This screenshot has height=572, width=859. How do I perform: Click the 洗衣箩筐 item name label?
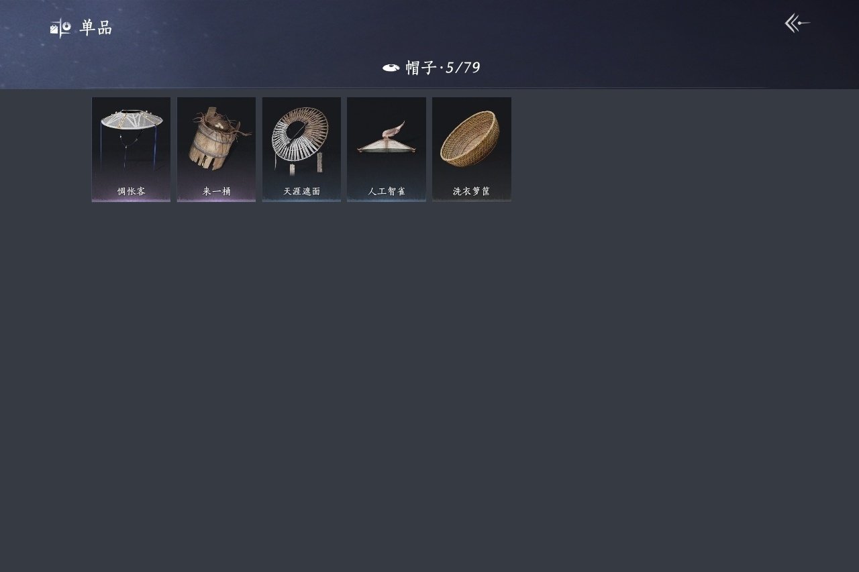point(471,191)
